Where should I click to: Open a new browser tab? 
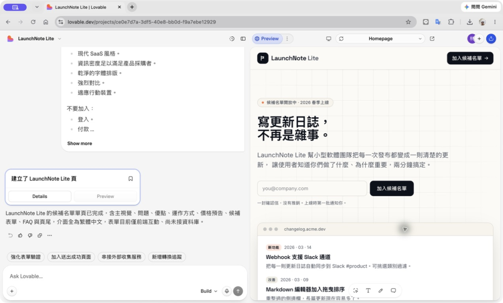[132, 7]
